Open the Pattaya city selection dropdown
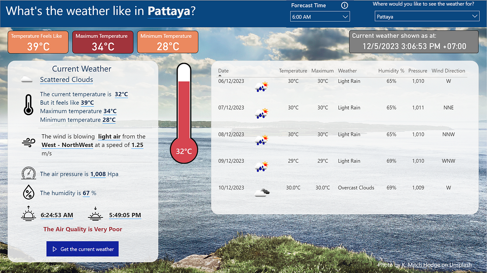This screenshot has height=273, width=487. [427, 15]
